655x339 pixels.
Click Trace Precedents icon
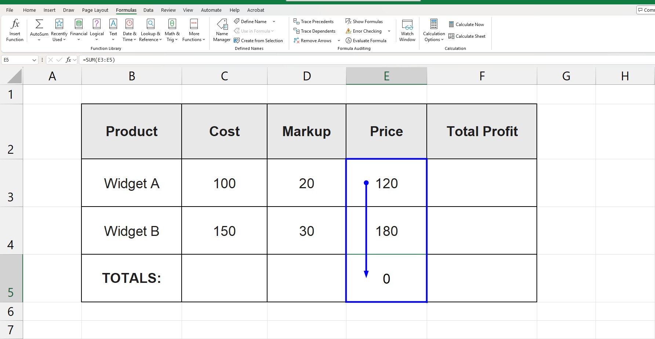click(314, 21)
